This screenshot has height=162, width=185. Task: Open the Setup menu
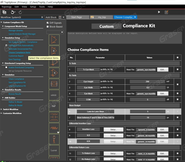point(33,7)
